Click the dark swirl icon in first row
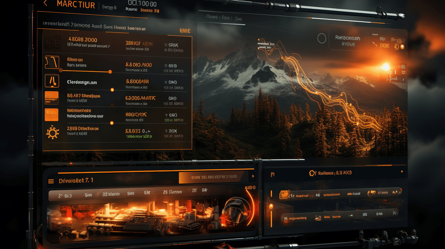 coord(52,42)
